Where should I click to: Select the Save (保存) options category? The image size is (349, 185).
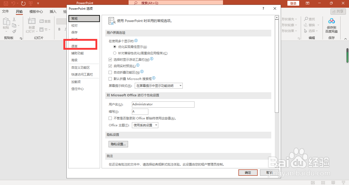84,33
